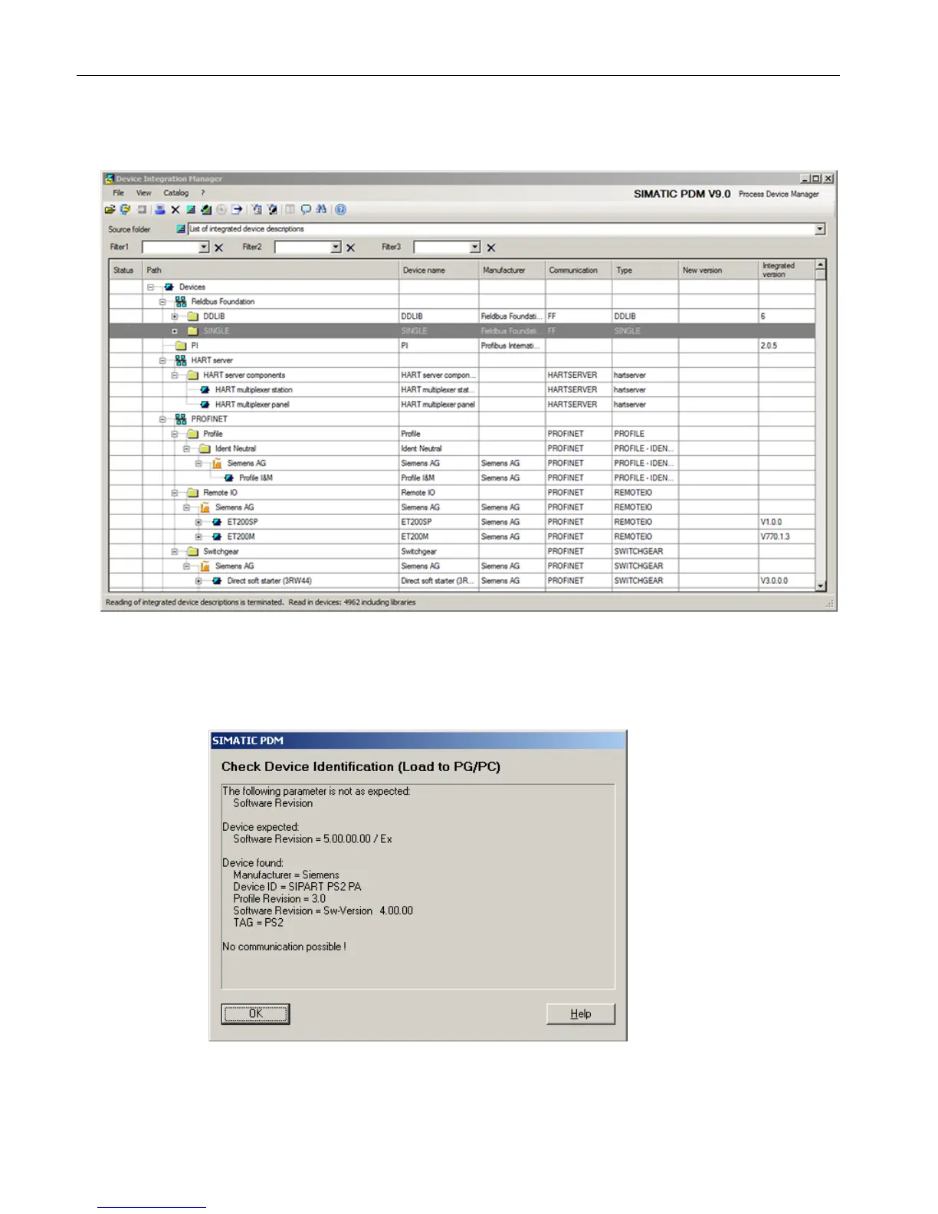
Task: Open the Catalog menu
Action: pos(175,193)
